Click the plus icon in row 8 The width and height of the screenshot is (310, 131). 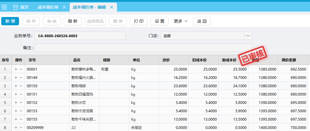[16, 127]
